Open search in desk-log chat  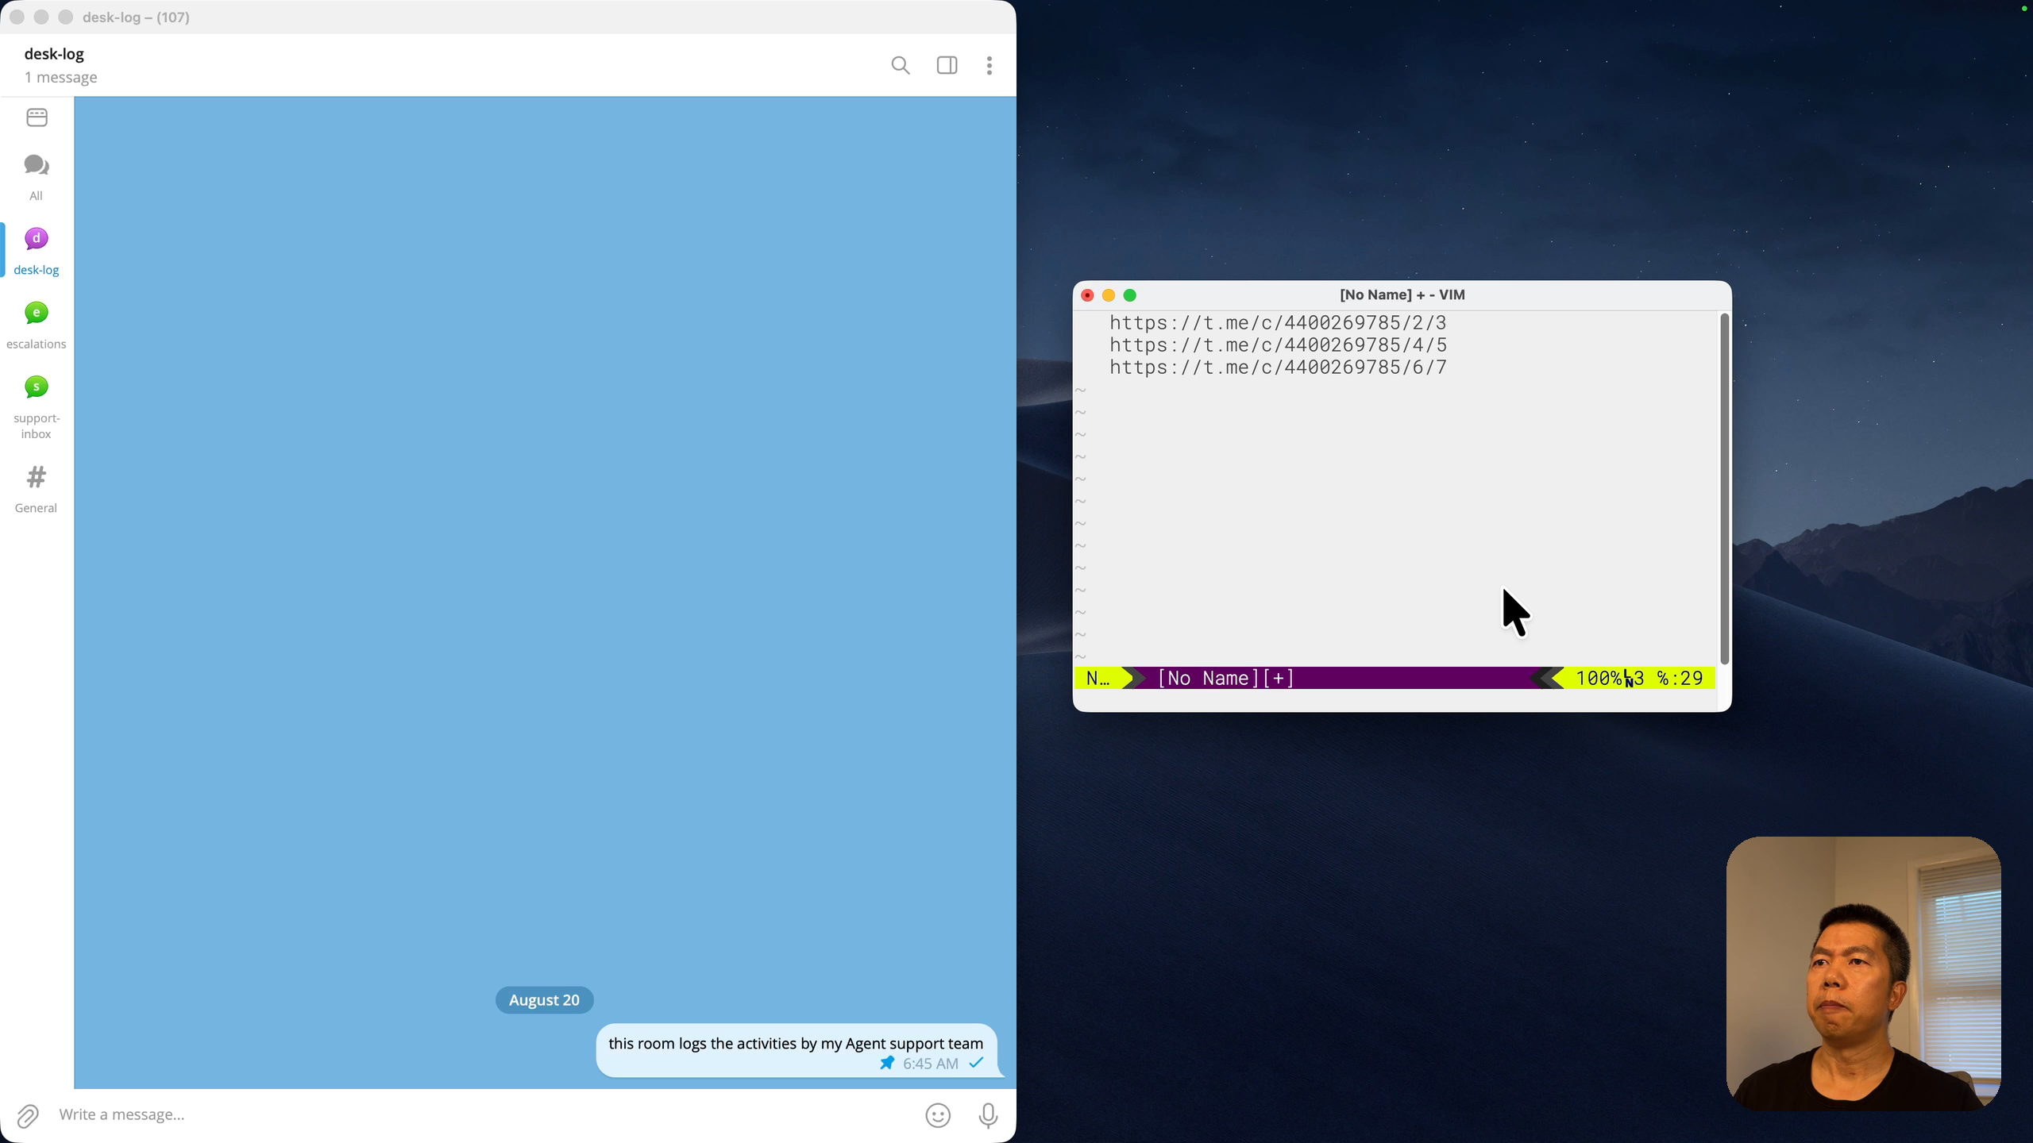point(900,65)
